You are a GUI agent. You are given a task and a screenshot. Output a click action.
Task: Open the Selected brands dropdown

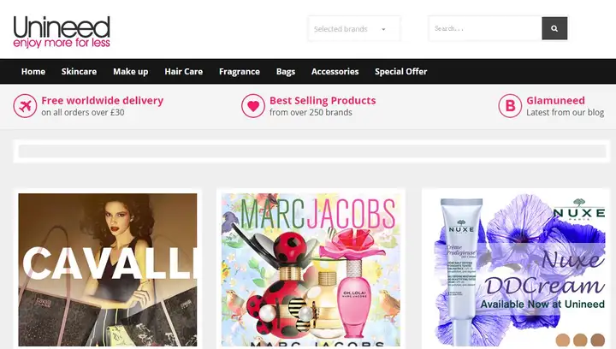pyautogui.click(x=354, y=29)
